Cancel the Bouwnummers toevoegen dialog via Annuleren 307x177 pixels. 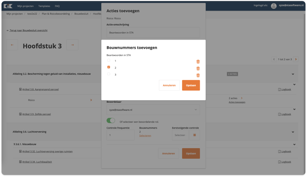169,85
